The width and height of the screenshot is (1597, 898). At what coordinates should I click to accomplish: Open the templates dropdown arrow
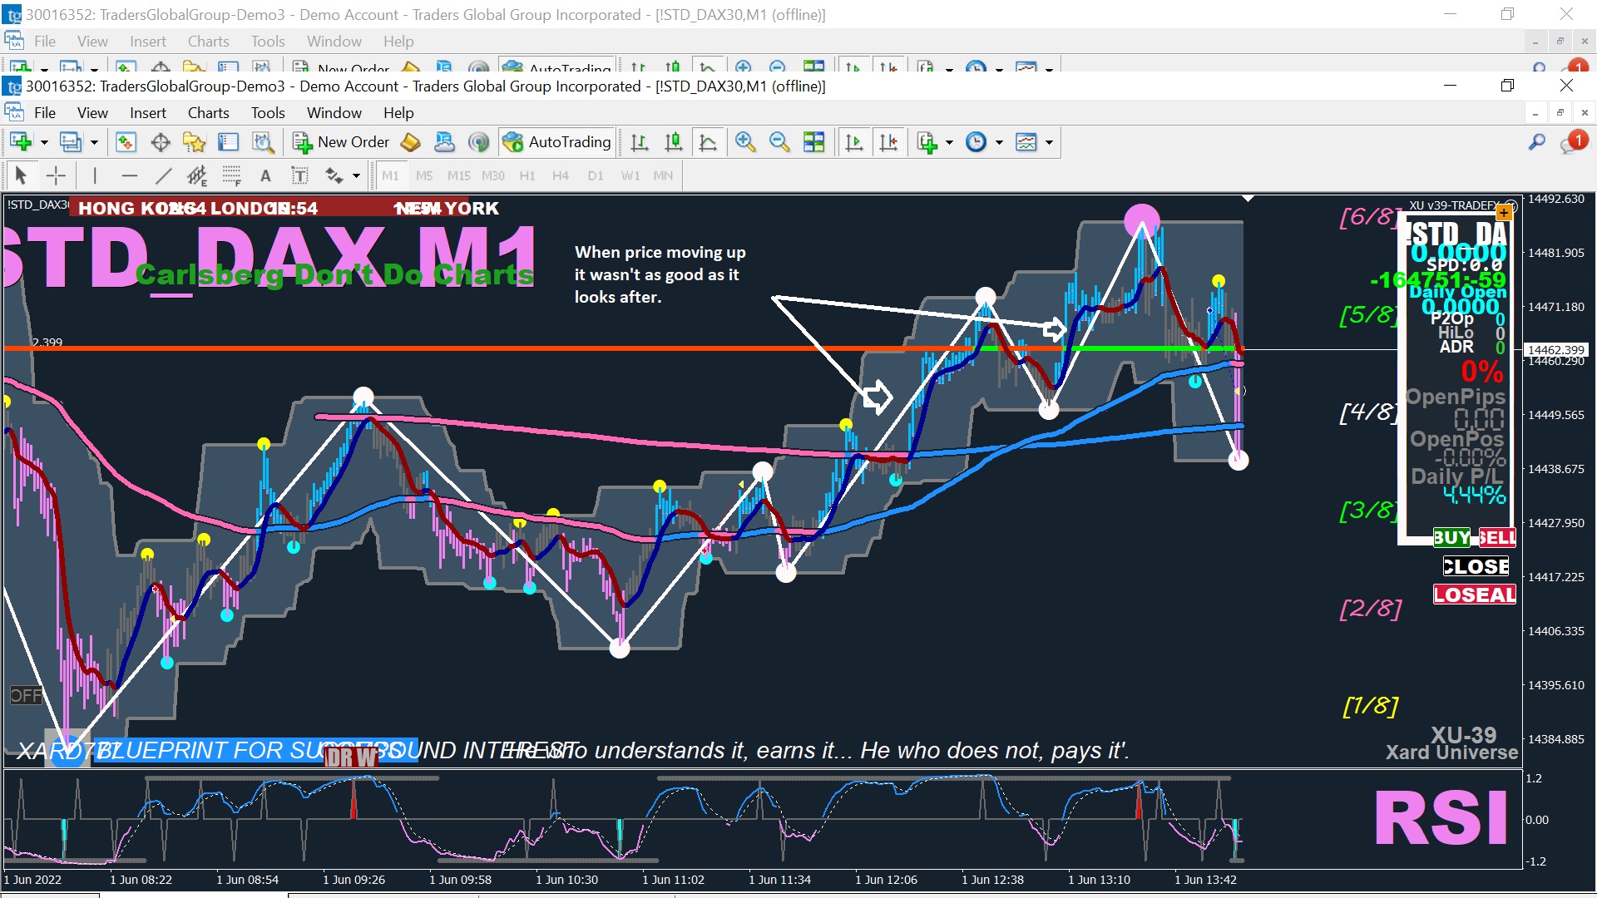pyautogui.click(x=1049, y=142)
